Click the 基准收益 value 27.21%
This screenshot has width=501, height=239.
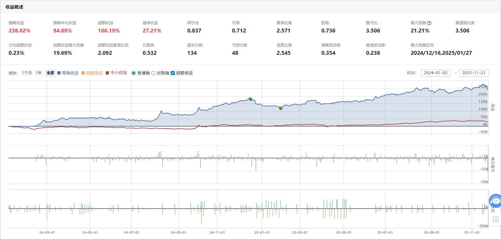(152, 31)
